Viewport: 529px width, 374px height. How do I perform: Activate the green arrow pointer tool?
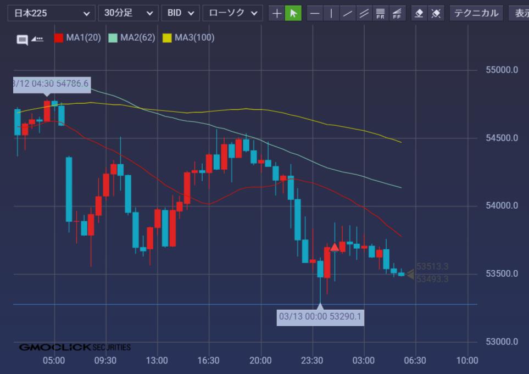293,13
